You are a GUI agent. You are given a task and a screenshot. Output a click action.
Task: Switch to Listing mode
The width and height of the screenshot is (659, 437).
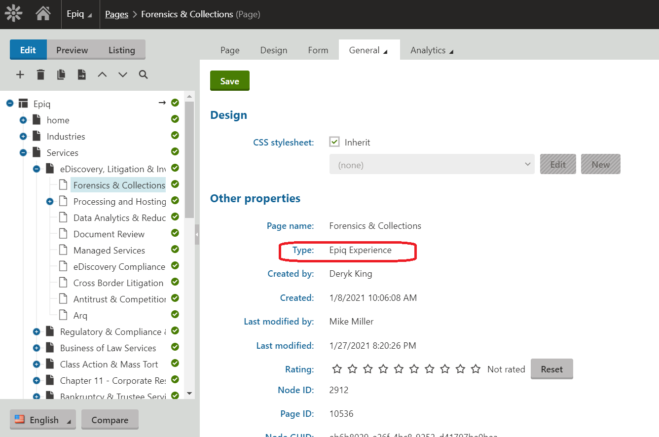pyautogui.click(x=121, y=50)
